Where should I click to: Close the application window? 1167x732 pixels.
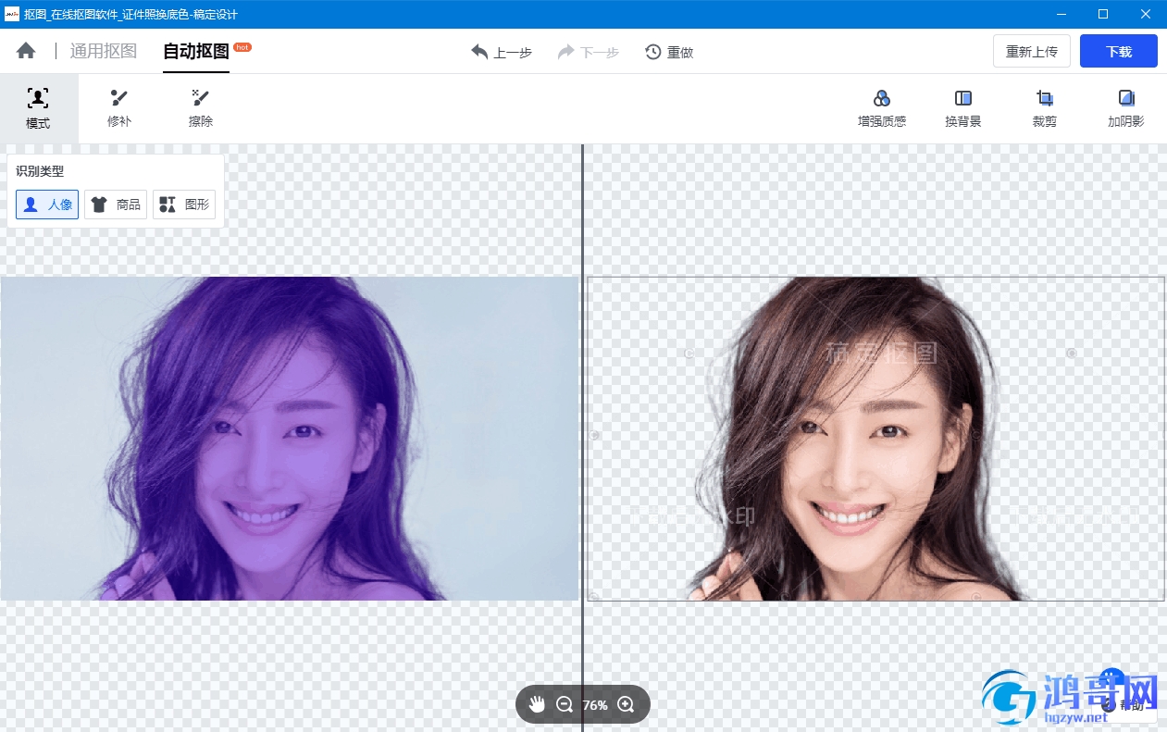tap(1146, 14)
